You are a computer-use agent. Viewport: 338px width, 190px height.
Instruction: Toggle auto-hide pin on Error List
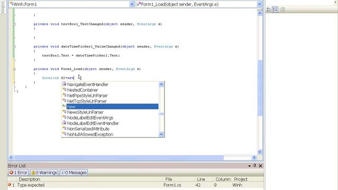pos(255,165)
